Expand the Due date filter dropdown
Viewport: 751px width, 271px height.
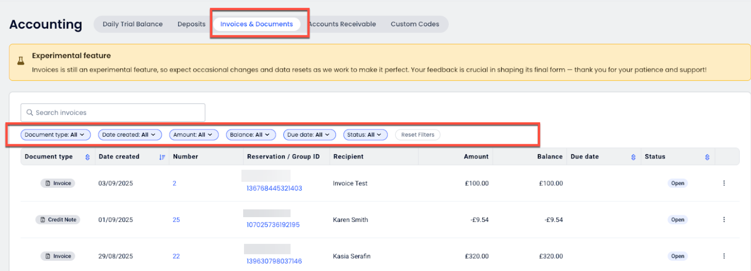tap(309, 135)
